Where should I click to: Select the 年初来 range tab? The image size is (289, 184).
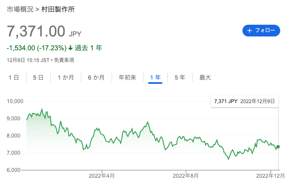pyautogui.click(x=128, y=78)
